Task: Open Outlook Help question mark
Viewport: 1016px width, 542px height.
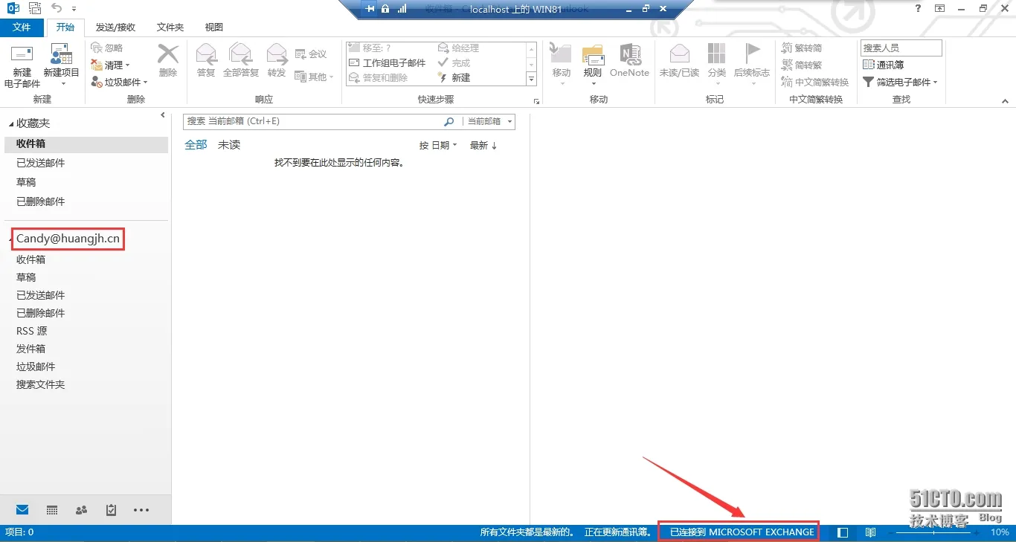Action: (919, 8)
